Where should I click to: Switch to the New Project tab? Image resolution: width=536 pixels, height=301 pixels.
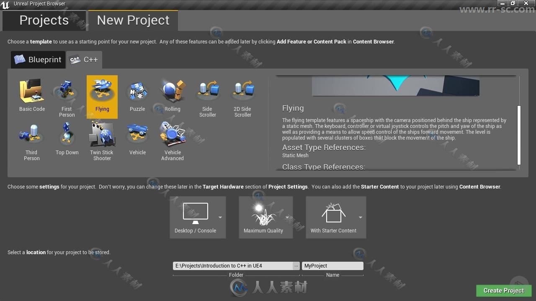coord(133,20)
